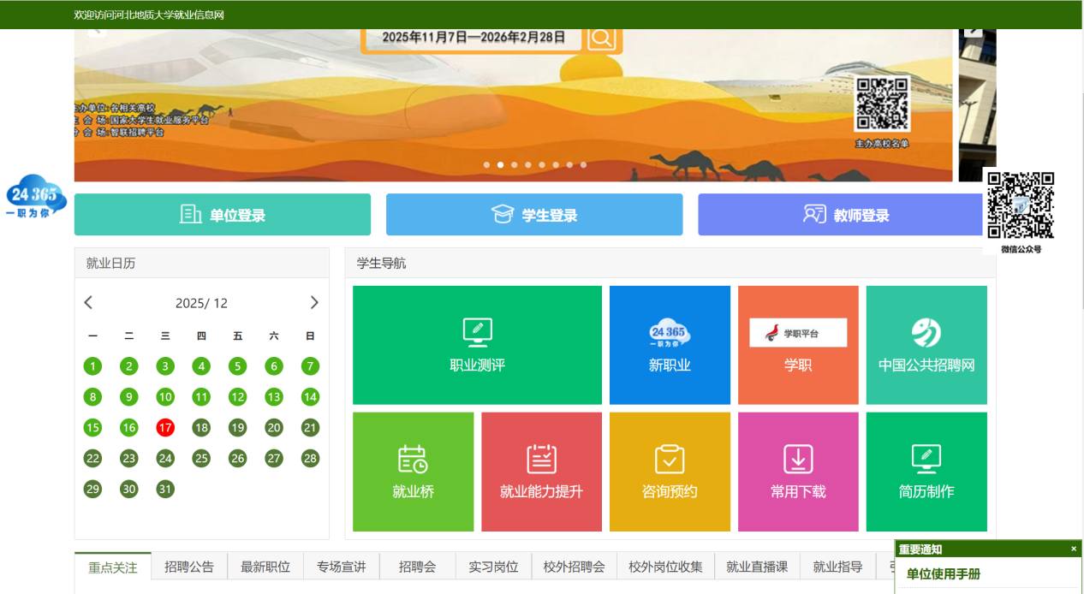This screenshot has height=594, width=1084.
Task: Go to previous month in 就业日历
Action: (88, 303)
